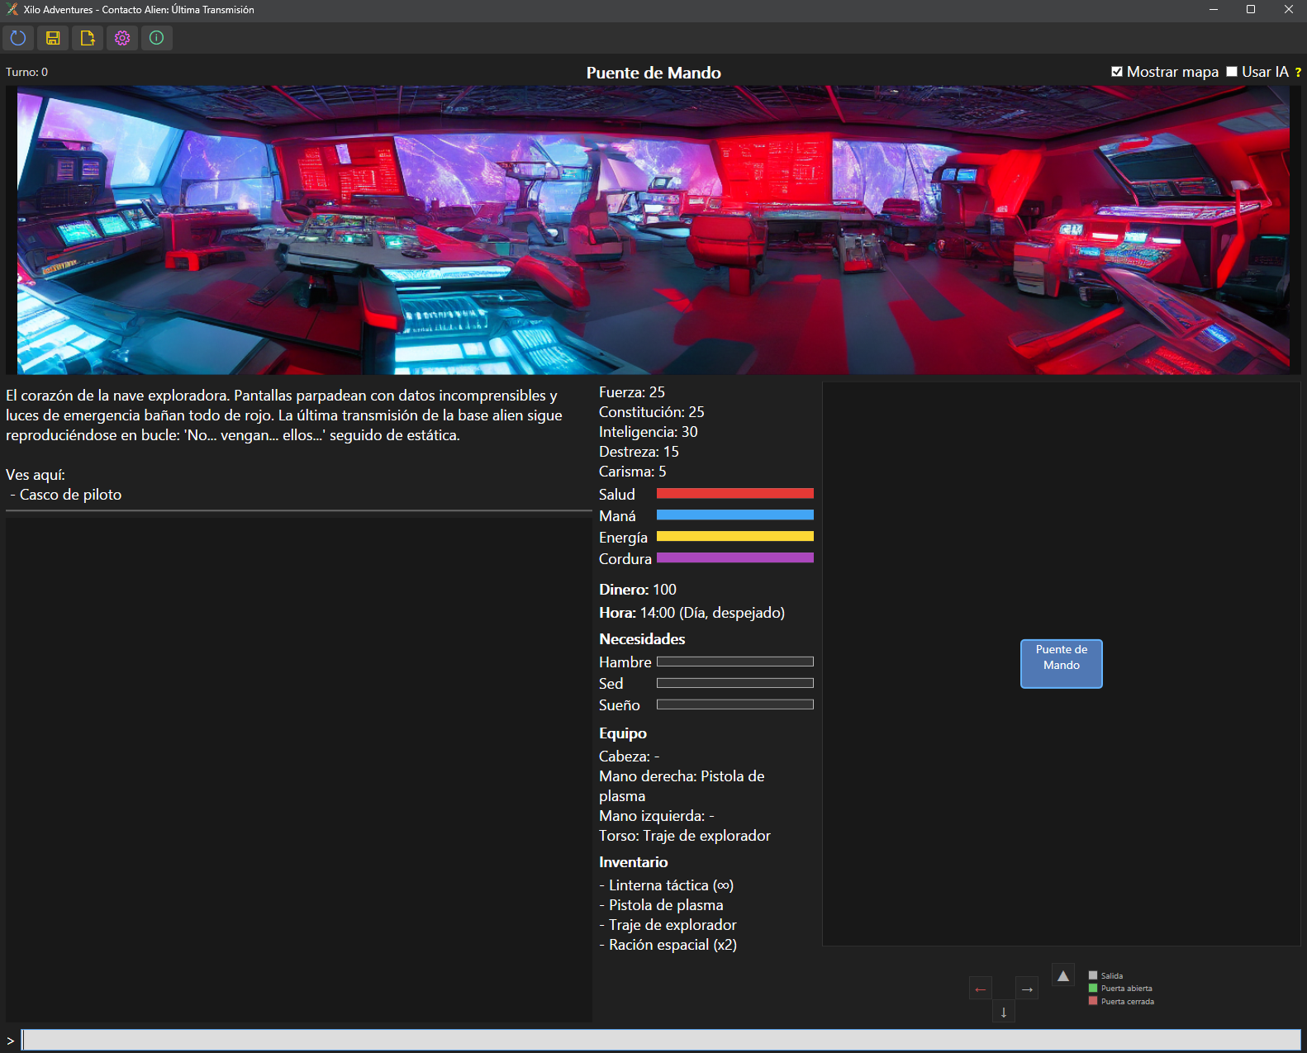1307x1053 pixels.
Task: Move east using the right arrow button
Action: 1027,989
